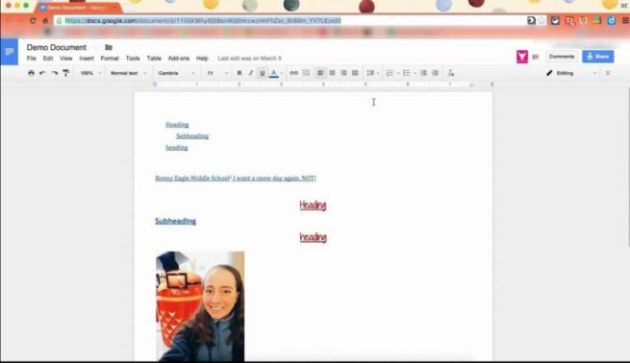Increase indent using the toolbar icon
This screenshot has height=363, width=630.
[435, 73]
